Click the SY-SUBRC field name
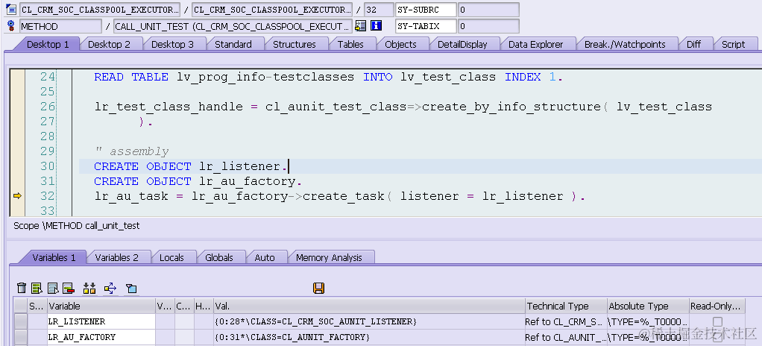This screenshot has width=762, height=346. click(x=426, y=10)
